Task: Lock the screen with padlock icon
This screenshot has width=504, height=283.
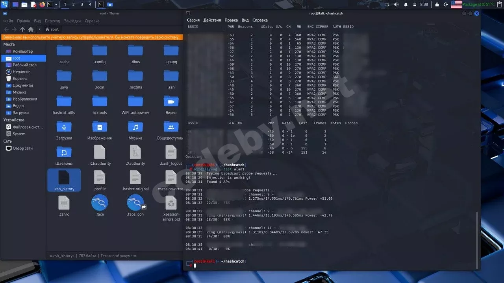Action: [437, 4]
